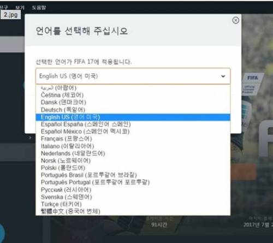The width and height of the screenshot is (273, 243).
Task: Select the Arabic (아랍어) language option
Action: (133, 88)
